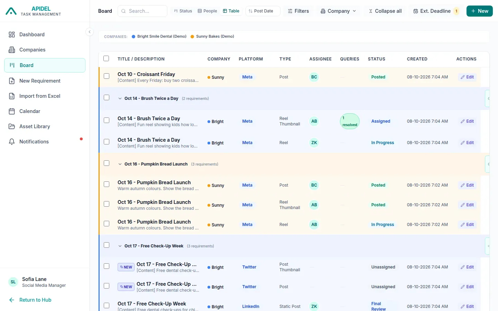Check the Oct 16 Pumpkin Bread group checkbox
The image size is (498, 311).
(107, 163)
